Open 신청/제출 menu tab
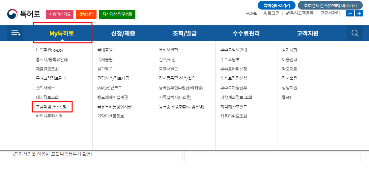 point(123,33)
